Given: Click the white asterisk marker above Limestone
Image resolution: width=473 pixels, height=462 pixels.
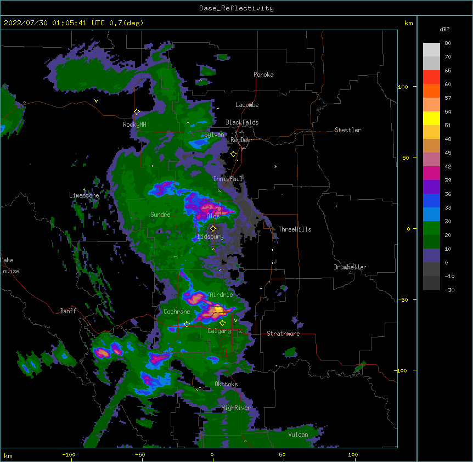Looking at the screenshot, I should pyautogui.click(x=84, y=190).
